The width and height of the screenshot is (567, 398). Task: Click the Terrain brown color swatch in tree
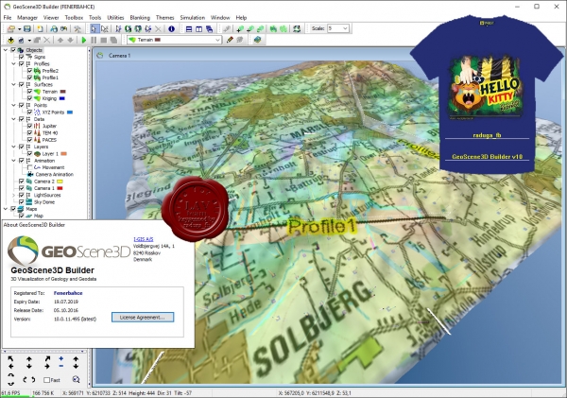point(63,92)
